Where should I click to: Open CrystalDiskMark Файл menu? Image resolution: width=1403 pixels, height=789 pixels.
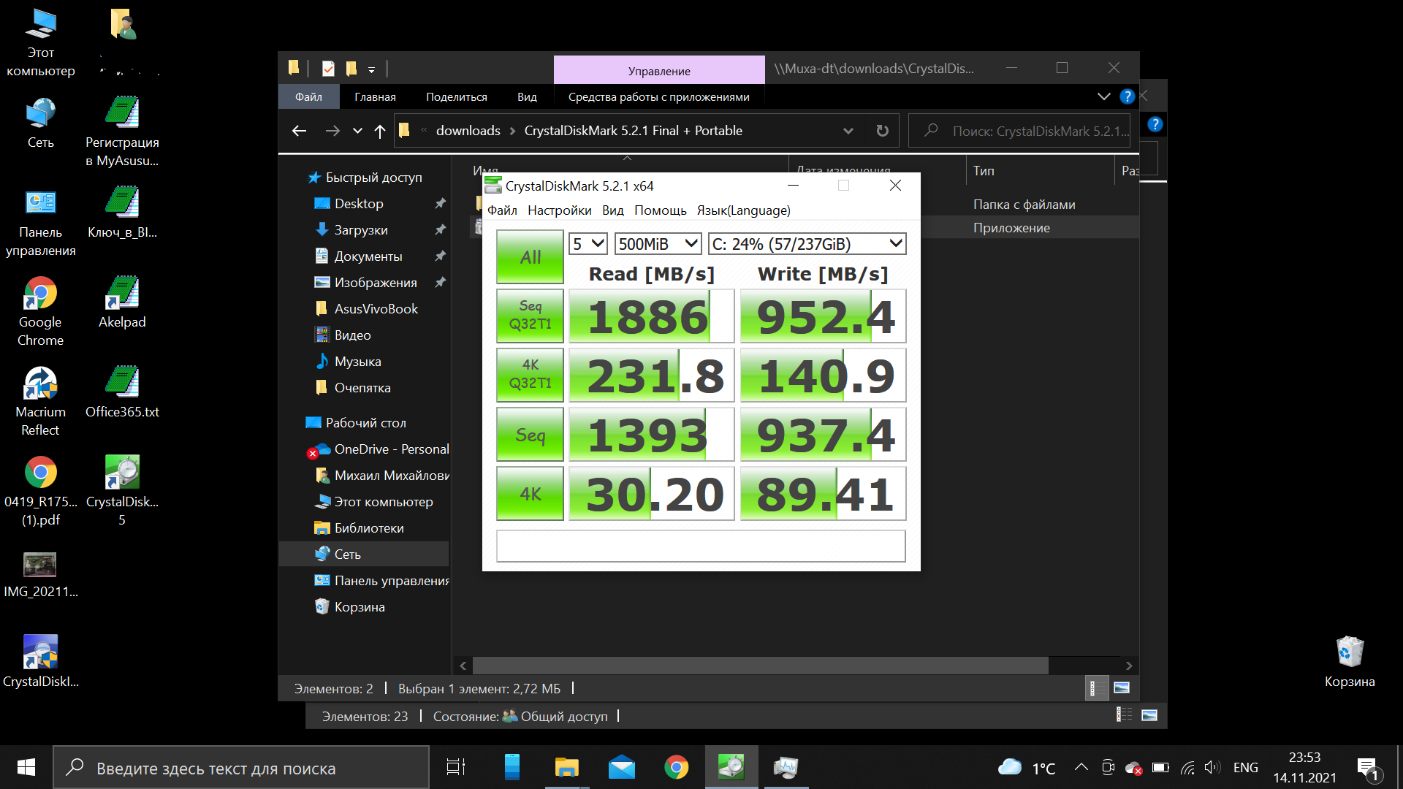[x=502, y=210]
